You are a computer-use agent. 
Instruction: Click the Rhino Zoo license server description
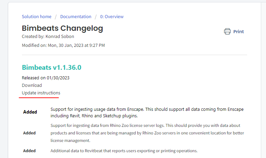[147, 133]
